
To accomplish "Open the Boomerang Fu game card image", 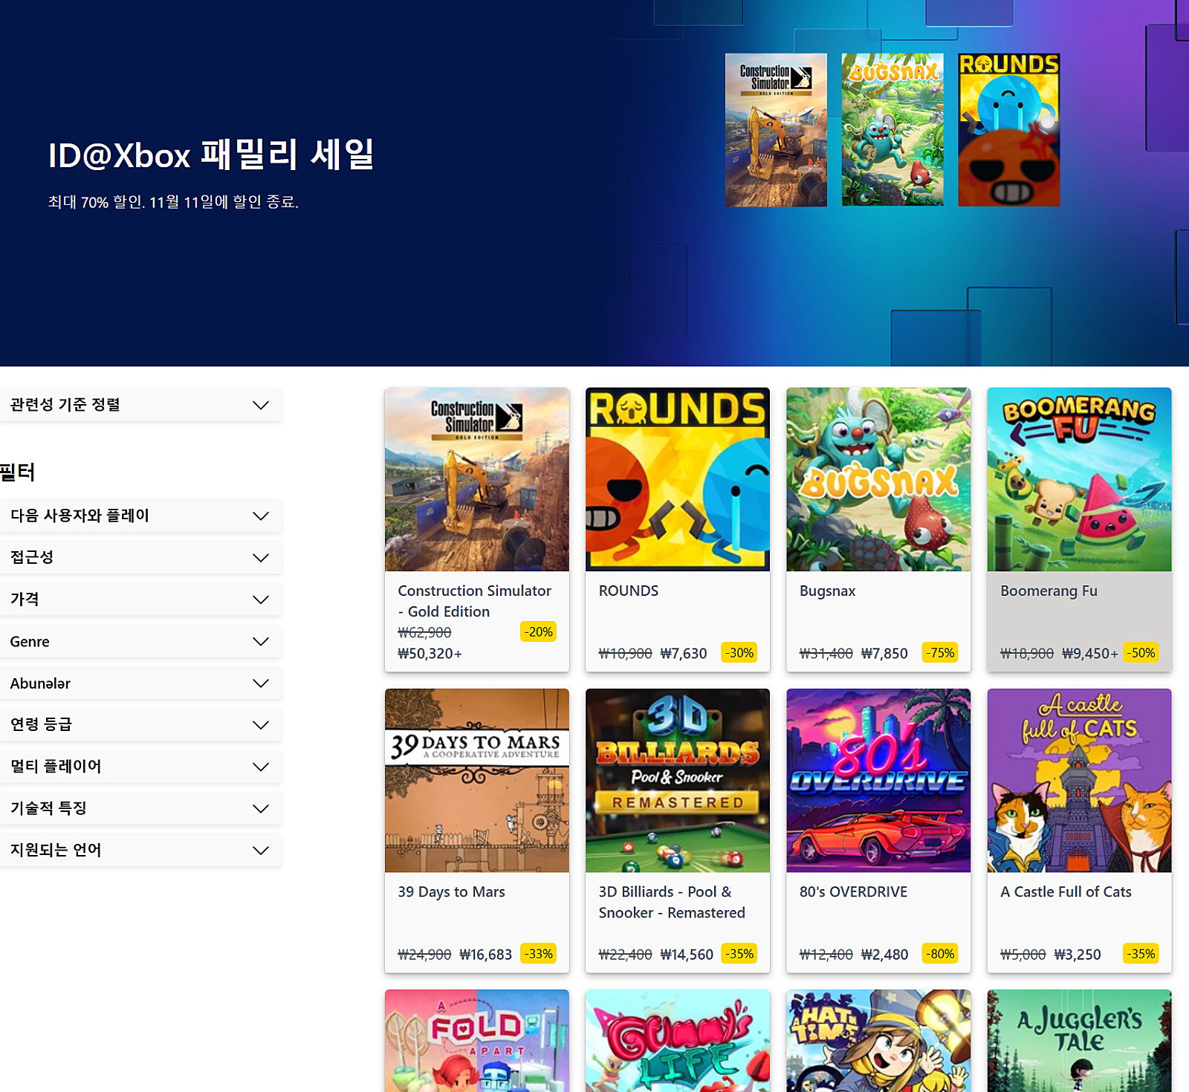I will click(1079, 479).
